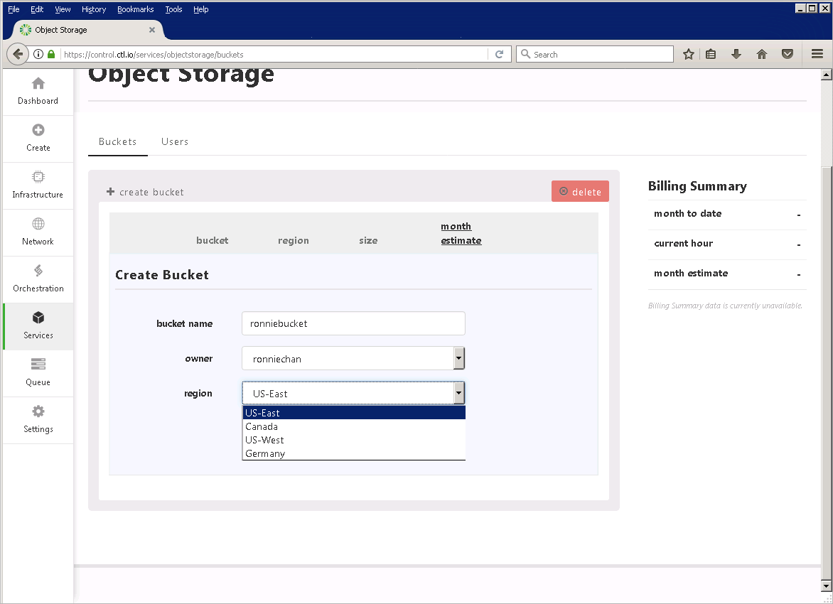Image resolution: width=833 pixels, height=604 pixels.
Task: Show site information icon in address bar
Action: tap(38, 54)
